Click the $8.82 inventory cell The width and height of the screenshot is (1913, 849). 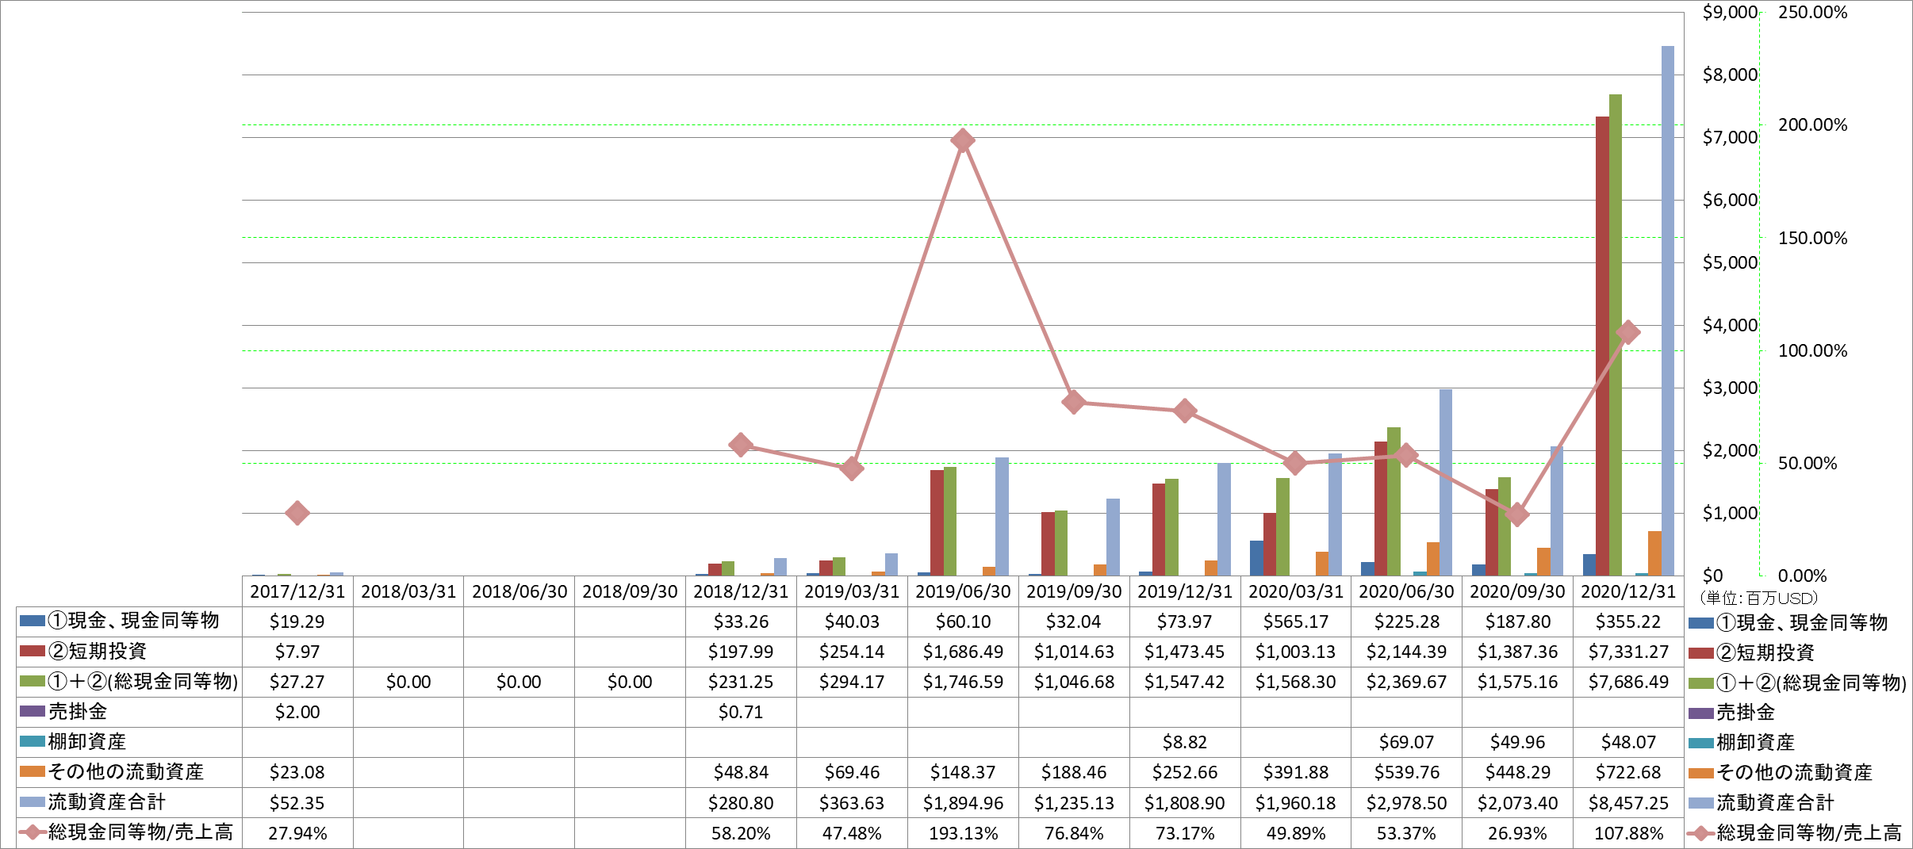click(1185, 742)
